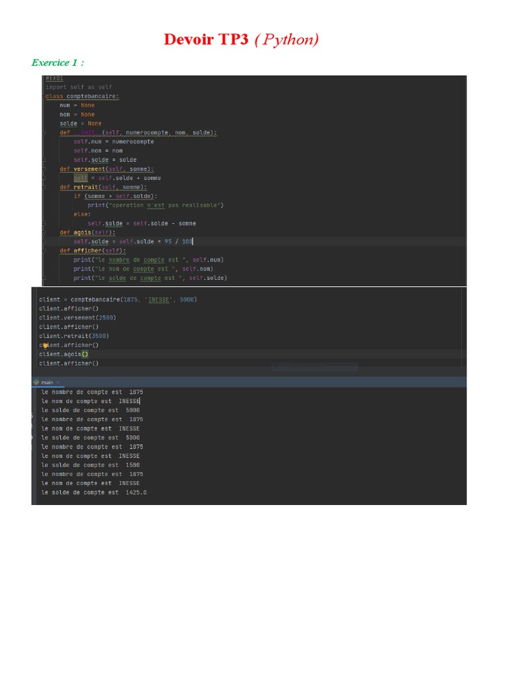Close the main run tab
520x694 pixels.
point(58,382)
